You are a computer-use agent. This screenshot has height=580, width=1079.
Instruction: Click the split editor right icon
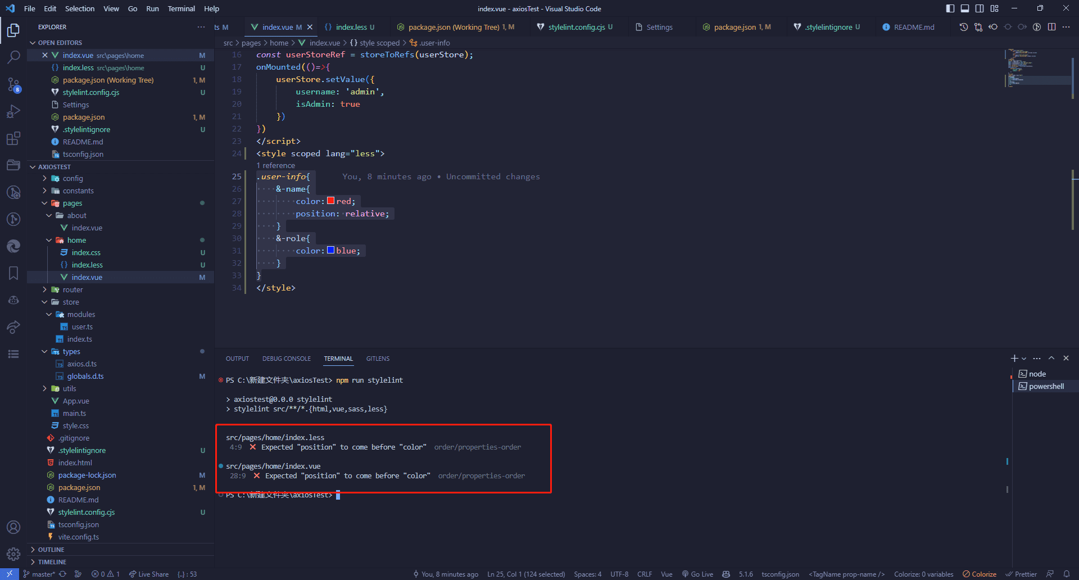click(1051, 27)
